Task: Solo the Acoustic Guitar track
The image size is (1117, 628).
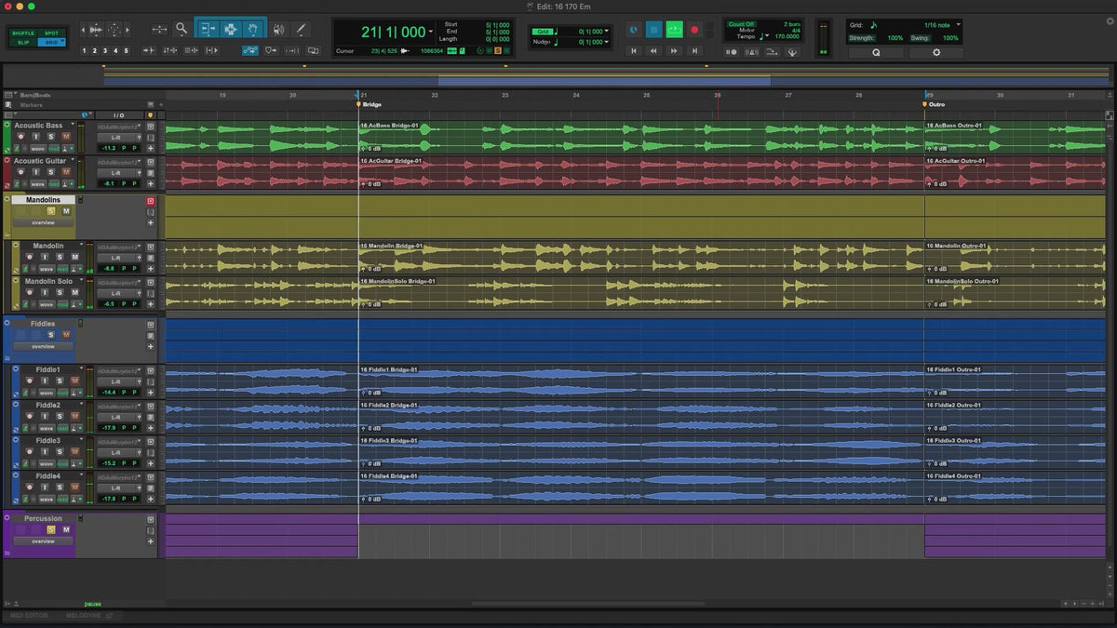Action: tap(51, 172)
